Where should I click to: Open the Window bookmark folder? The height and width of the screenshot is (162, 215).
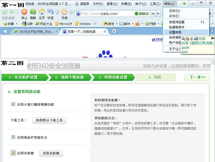83,24
